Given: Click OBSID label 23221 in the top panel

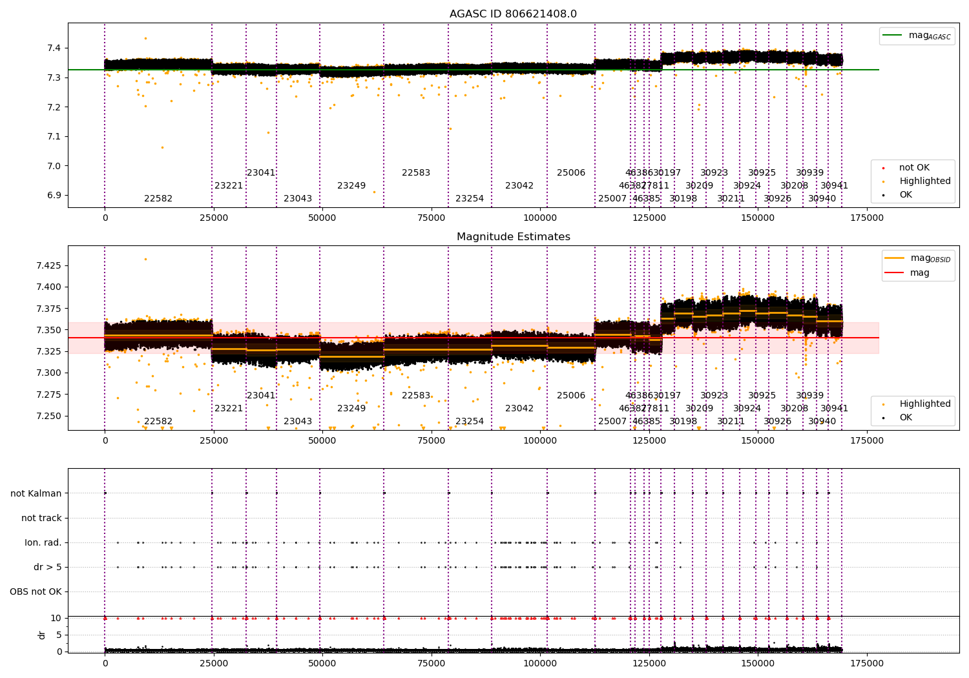Looking at the screenshot, I should pos(229,186).
